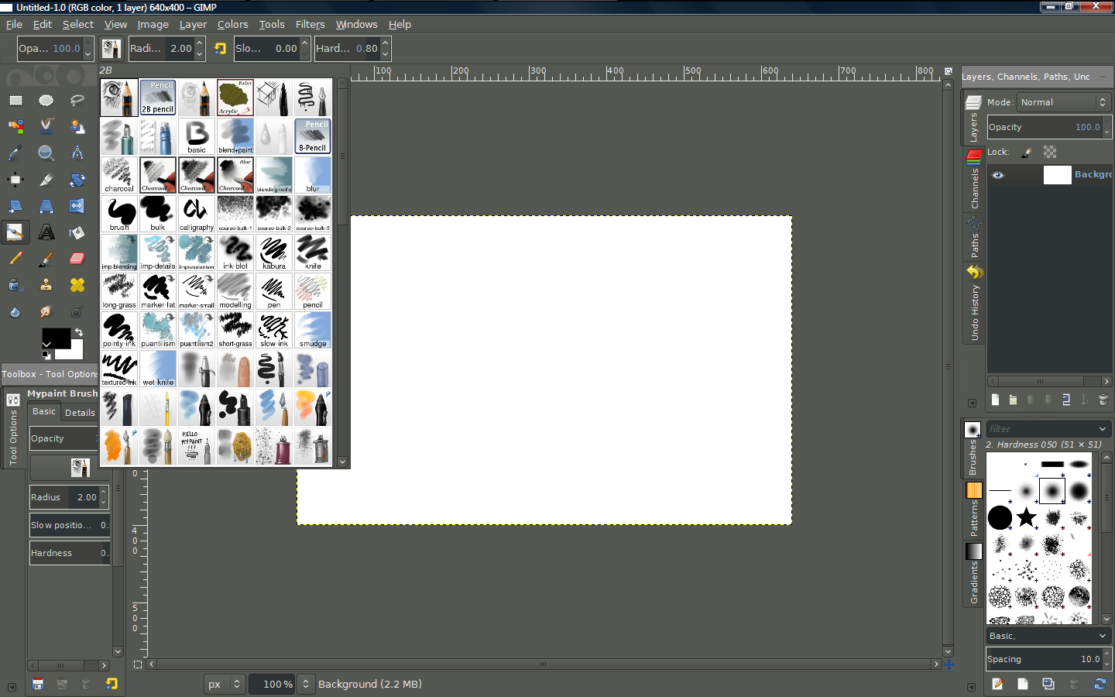Select the Perspective transform tool
The width and height of the screenshot is (1115, 697).
(46, 206)
